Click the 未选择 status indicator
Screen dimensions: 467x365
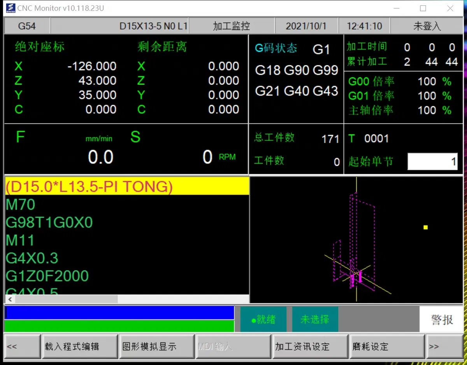pyautogui.click(x=315, y=319)
